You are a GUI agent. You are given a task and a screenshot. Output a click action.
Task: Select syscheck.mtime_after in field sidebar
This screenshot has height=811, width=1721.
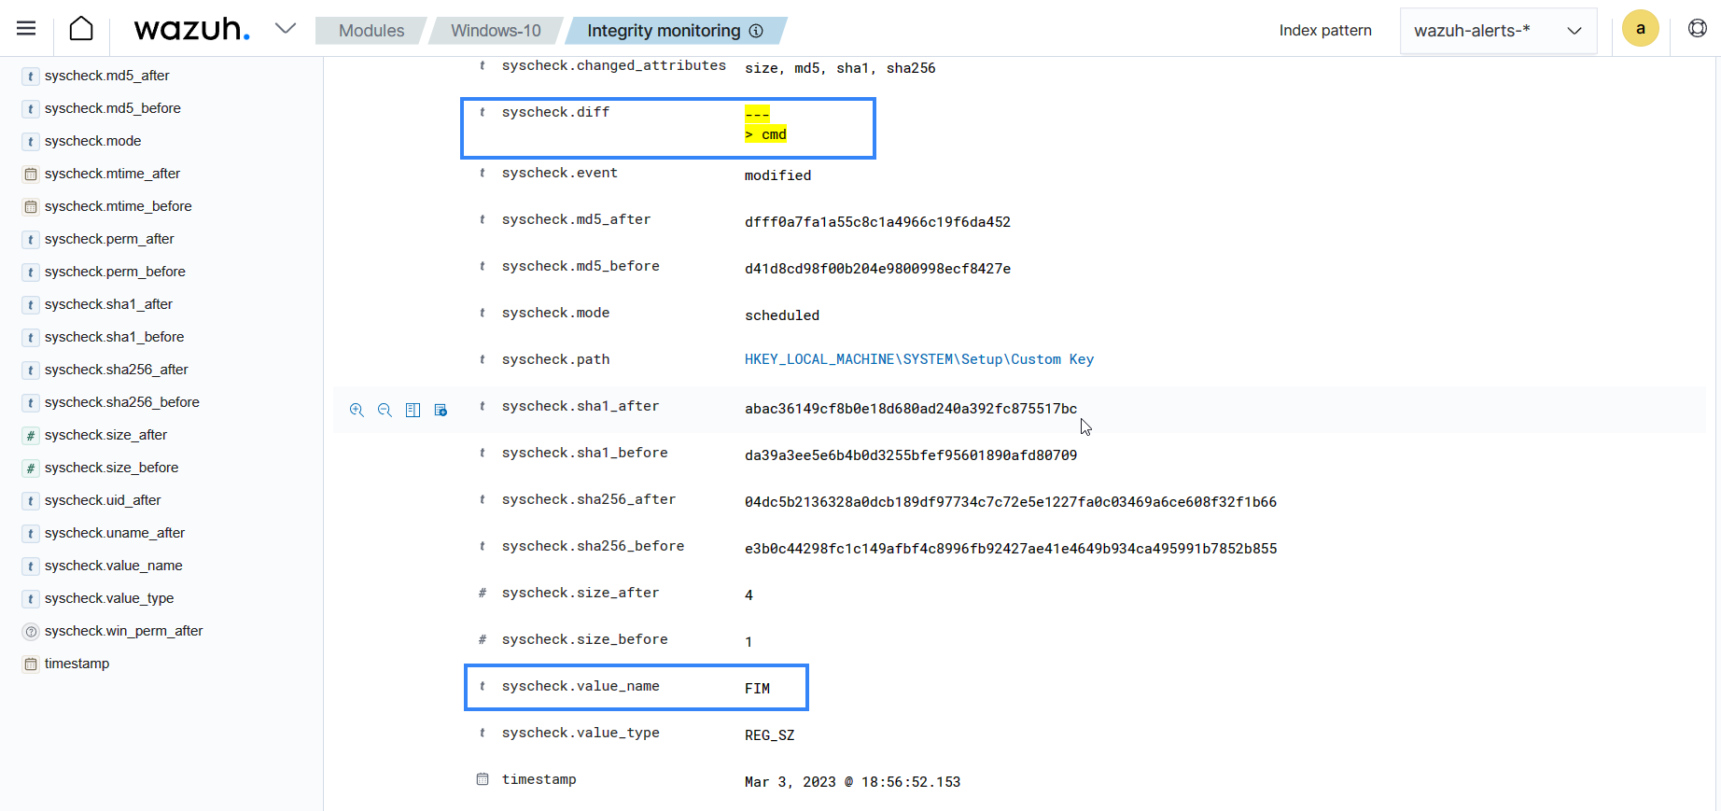(x=112, y=174)
